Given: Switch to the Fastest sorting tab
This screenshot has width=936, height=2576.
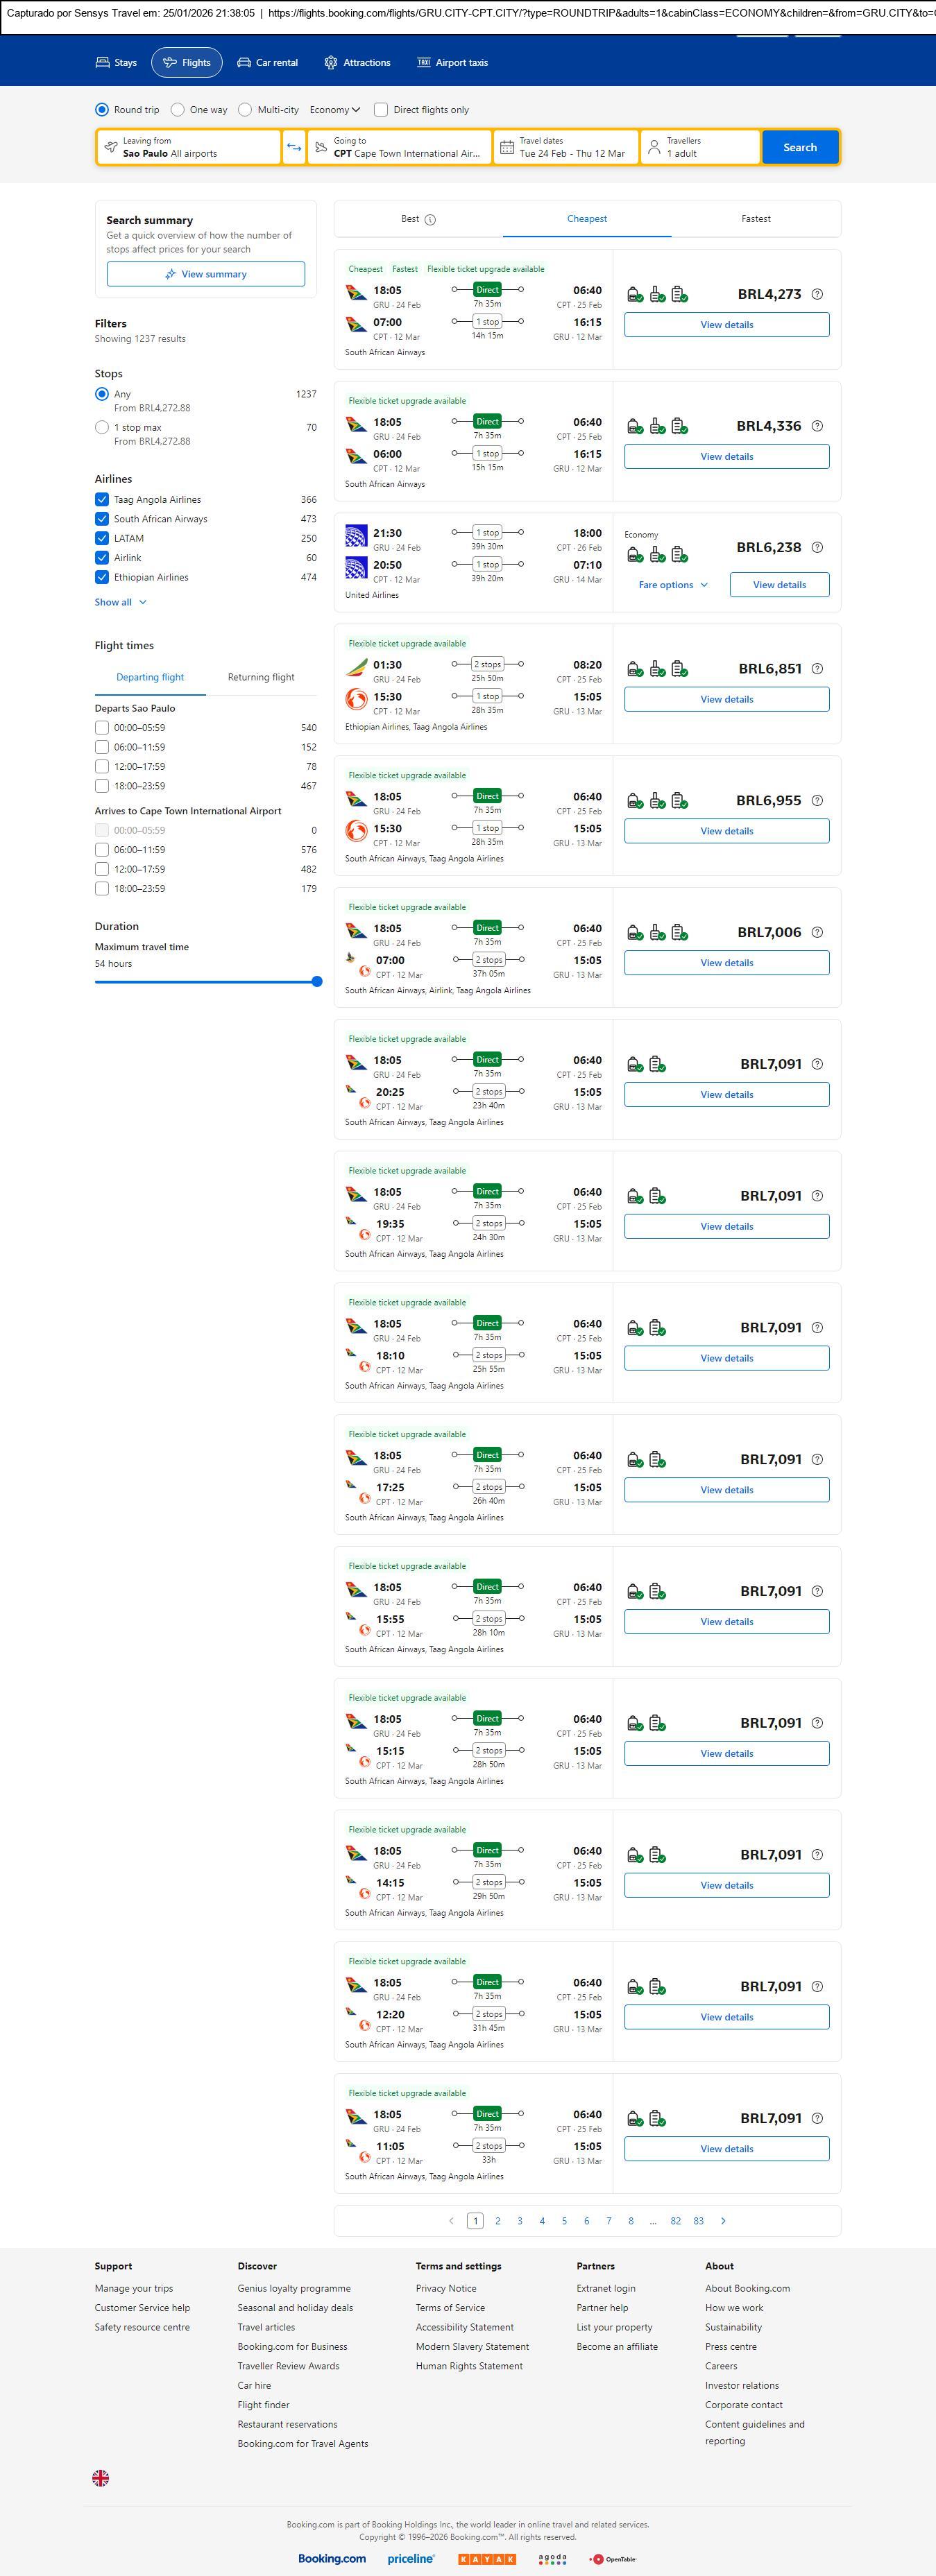Looking at the screenshot, I should [755, 219].
